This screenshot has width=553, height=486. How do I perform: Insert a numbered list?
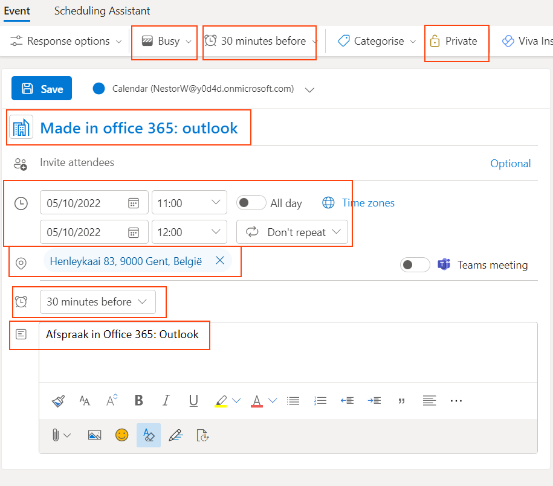(320, 401)
